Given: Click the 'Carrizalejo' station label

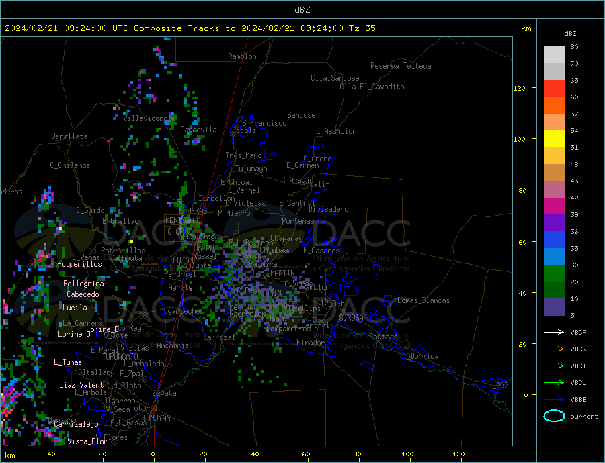Looking at the screenshot, I should coord(76,425).
